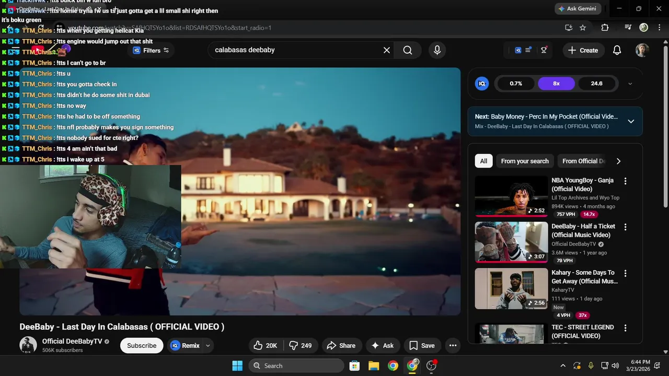Click the round vidIQ logo in the stats bar

click(x=482, y=84)
